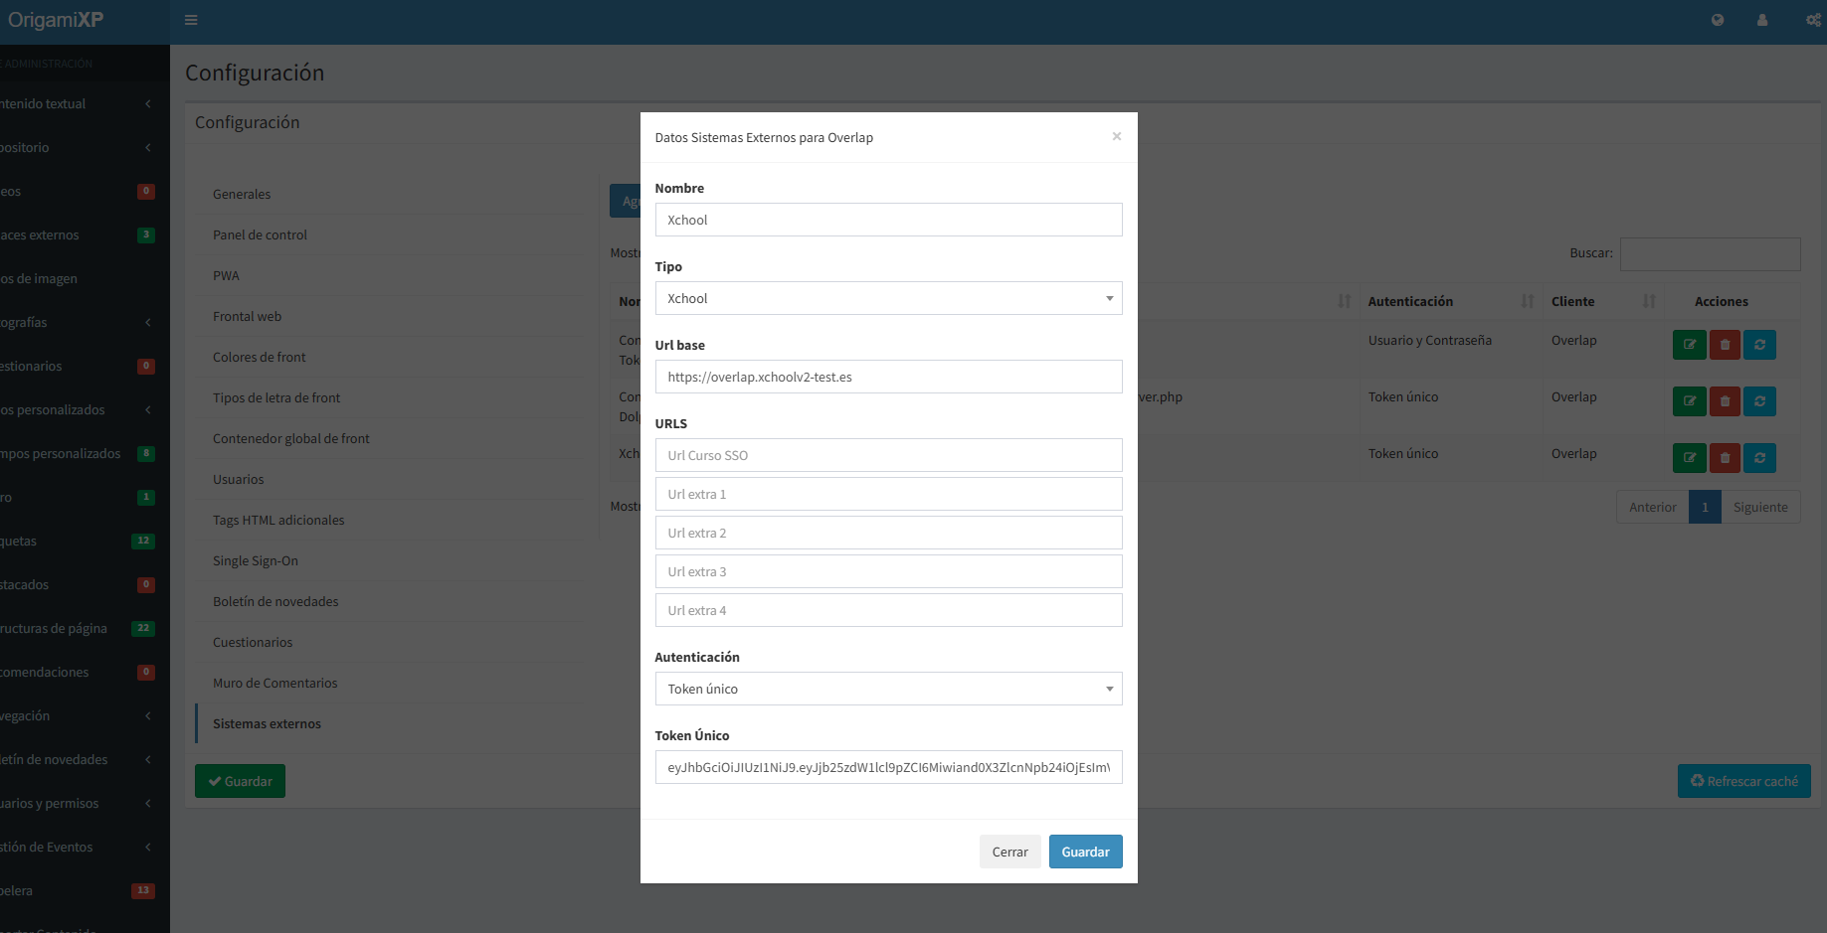Focus the Nombre input field
The image size is (1827, 933).
tap(888, 220)
